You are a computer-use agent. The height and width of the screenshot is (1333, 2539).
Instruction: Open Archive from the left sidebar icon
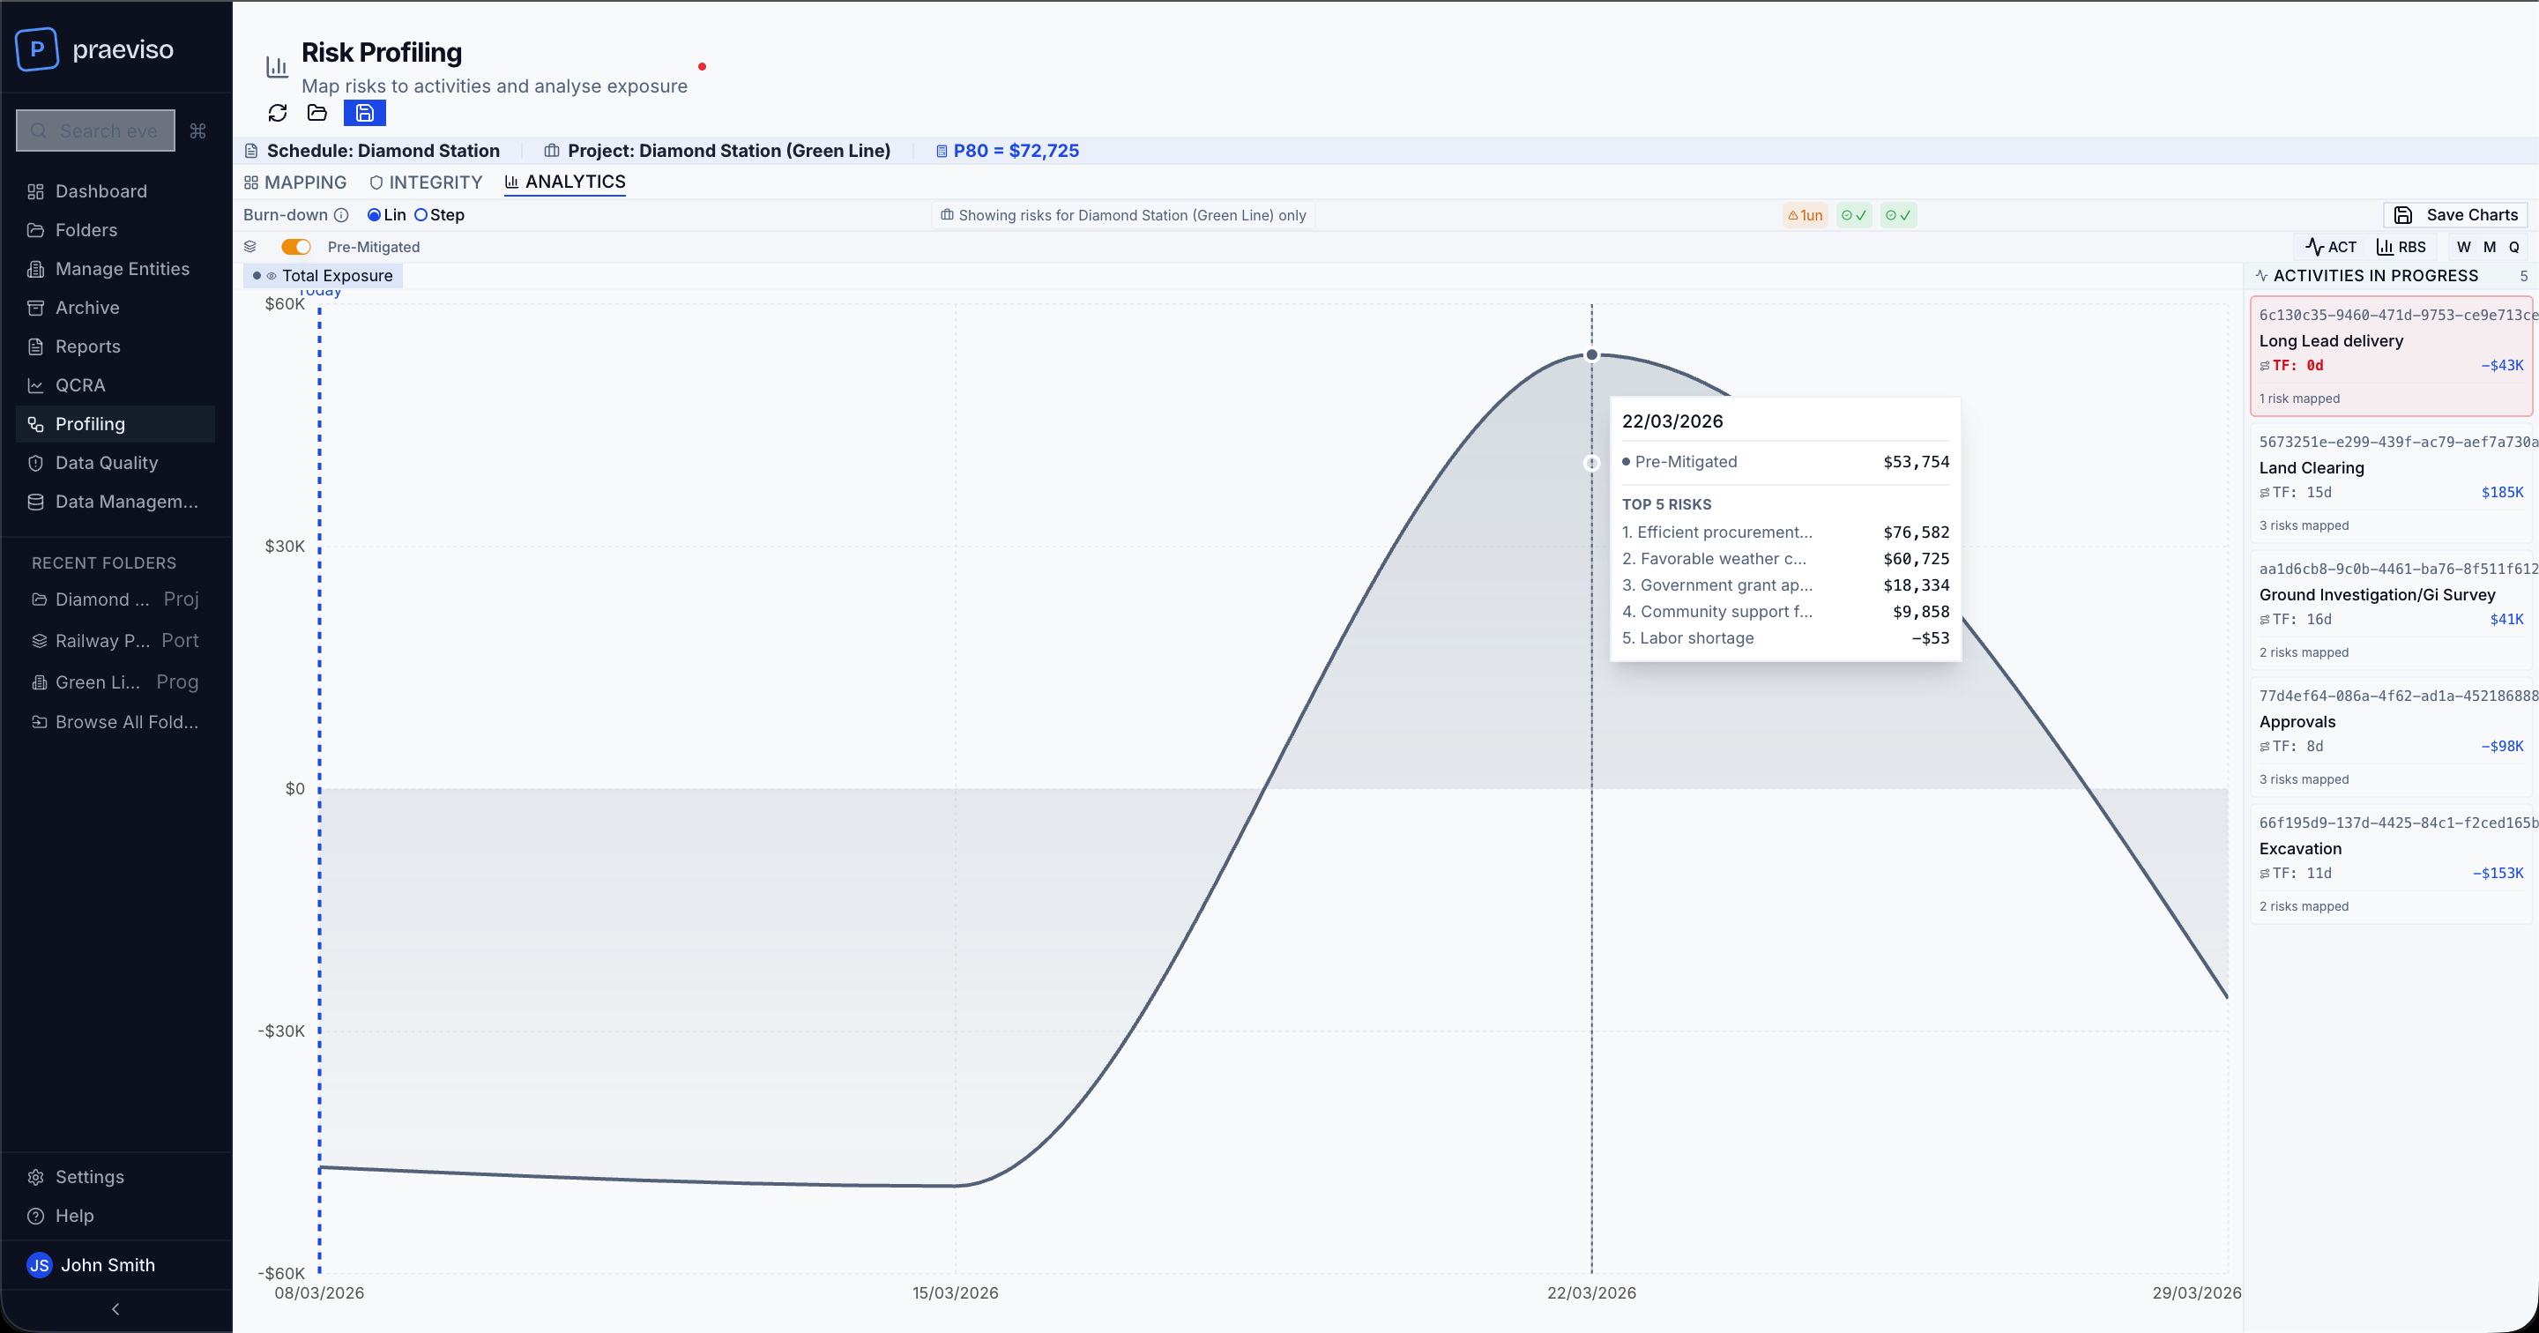(35, 308)
